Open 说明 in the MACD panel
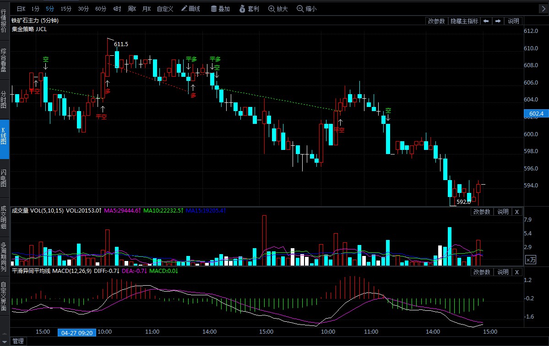549x346 pixels. tap(503, 272)
